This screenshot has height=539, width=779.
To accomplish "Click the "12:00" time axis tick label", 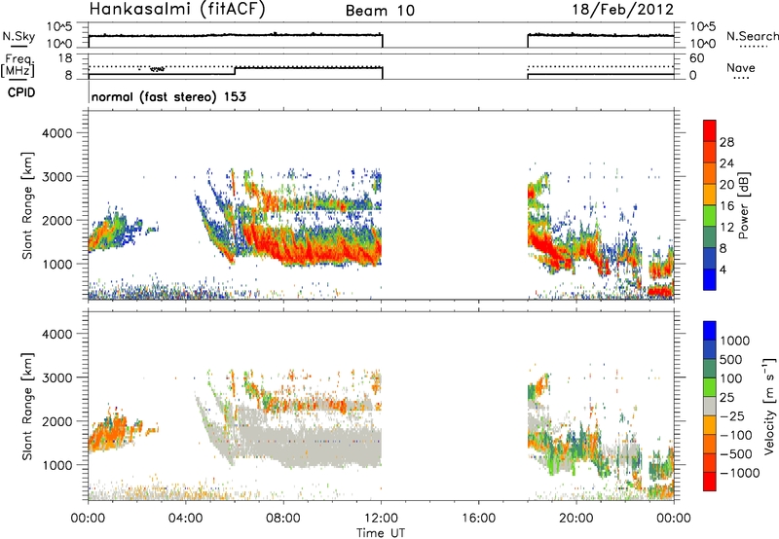I will coord(381,519).
